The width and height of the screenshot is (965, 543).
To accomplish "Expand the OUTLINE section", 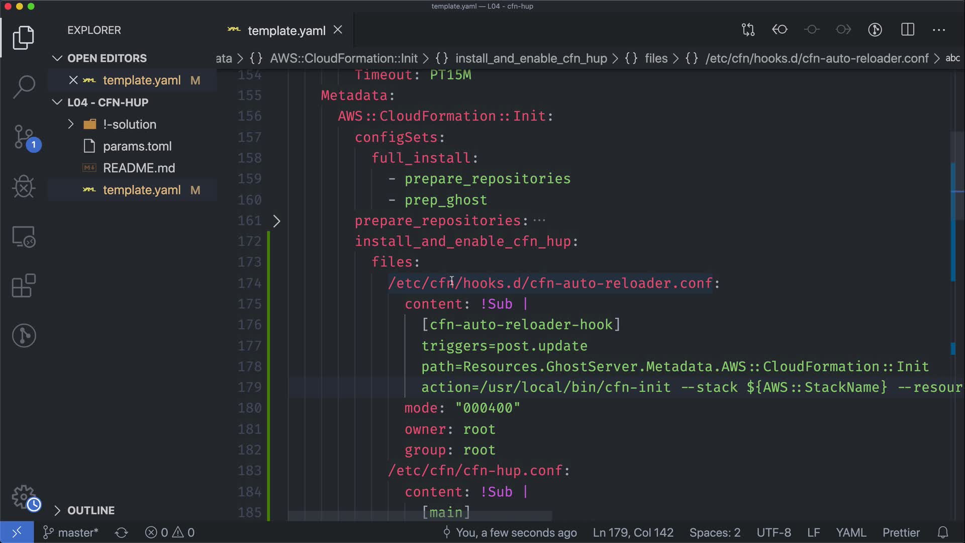I will (x=57, y=510).
